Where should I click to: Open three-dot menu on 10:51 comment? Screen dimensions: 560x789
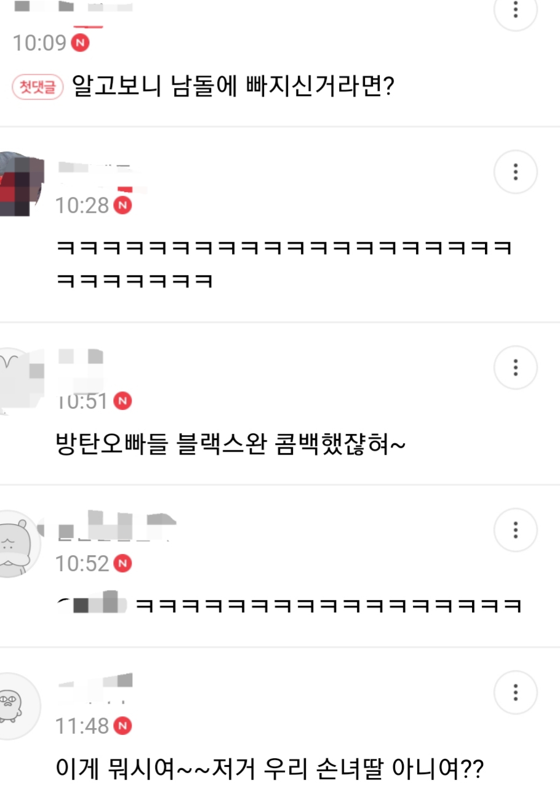[x=516, y=368]
